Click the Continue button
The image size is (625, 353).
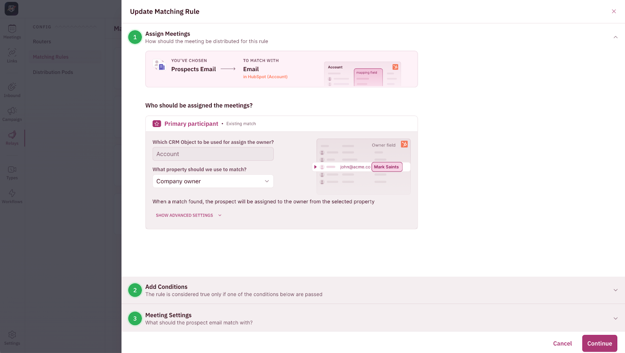click(x=599, y=343)
